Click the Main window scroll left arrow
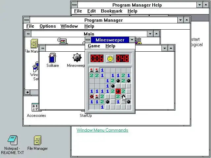Viewport: 211px width, 158px height. pos(28,92)
